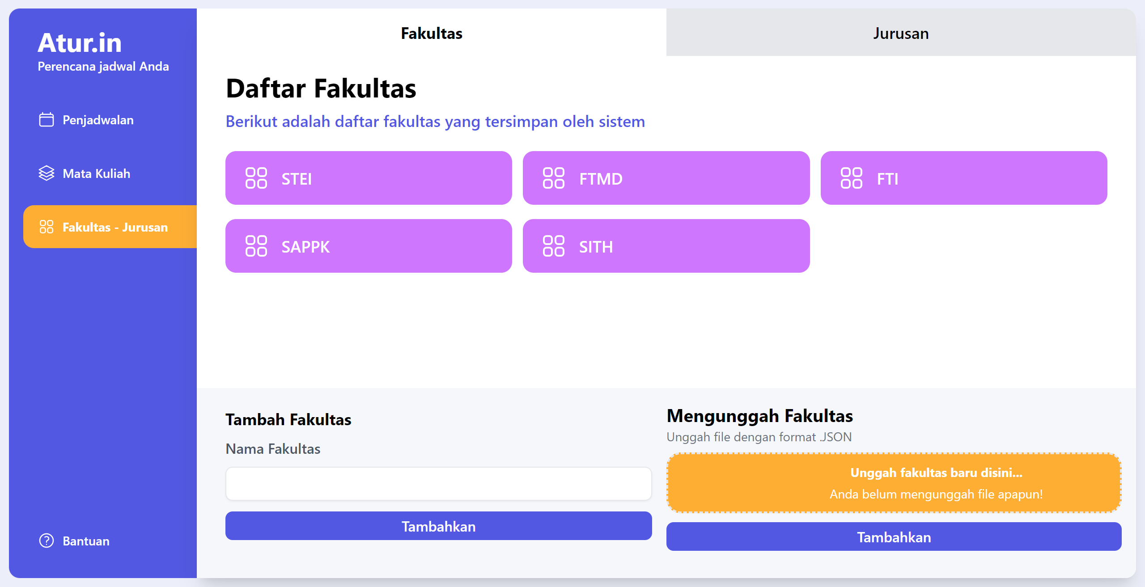Image resolution: width=1145 pixels, height=587 pixels.
Task: Open the Bantuan help page
Action: coord(86,541)
